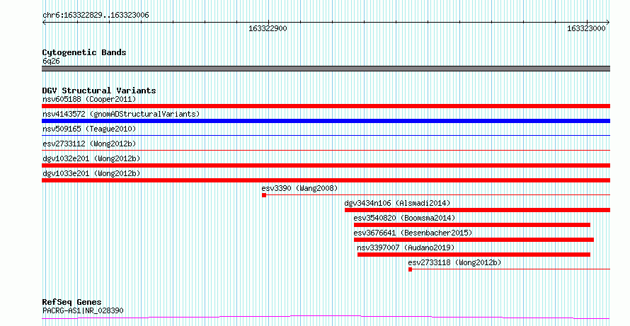The width and height of the screenshot is (630, 326).
Task: Click the esv3676641 (Besenbacher2015) label
Action: [x=413, y=233]
